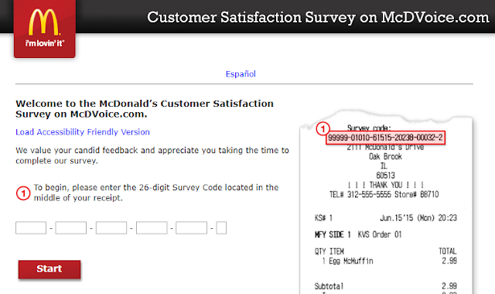Click the 'i'm lovin' it' slogan text

(45, 43)
